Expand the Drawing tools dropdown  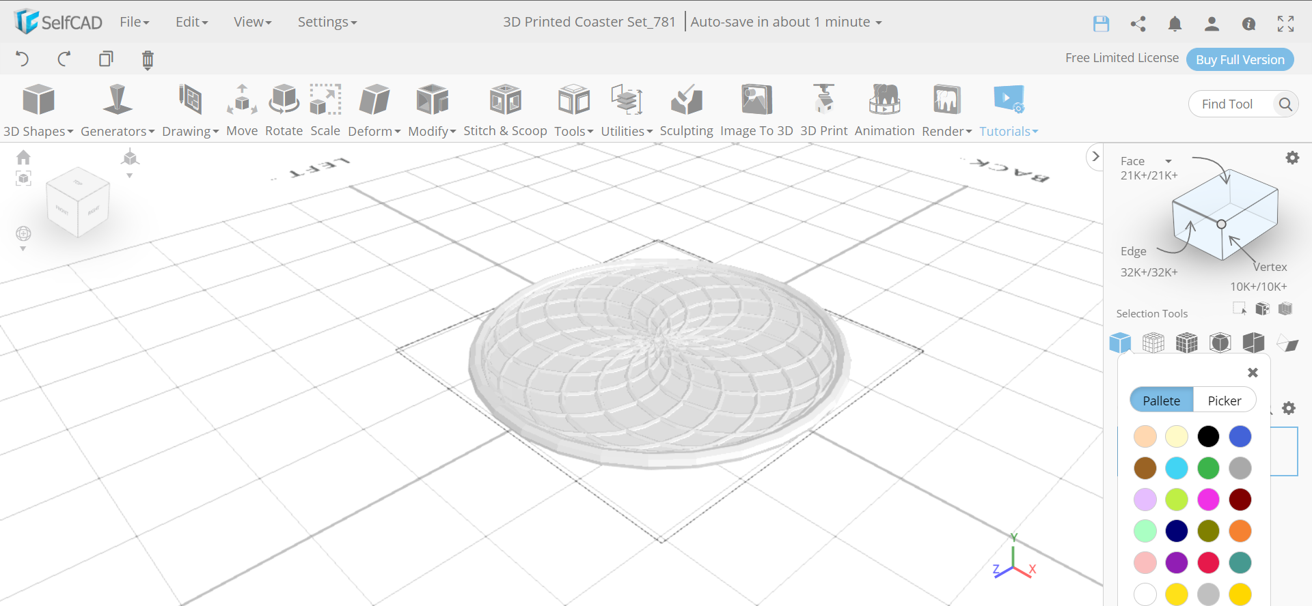coord(190,110)
